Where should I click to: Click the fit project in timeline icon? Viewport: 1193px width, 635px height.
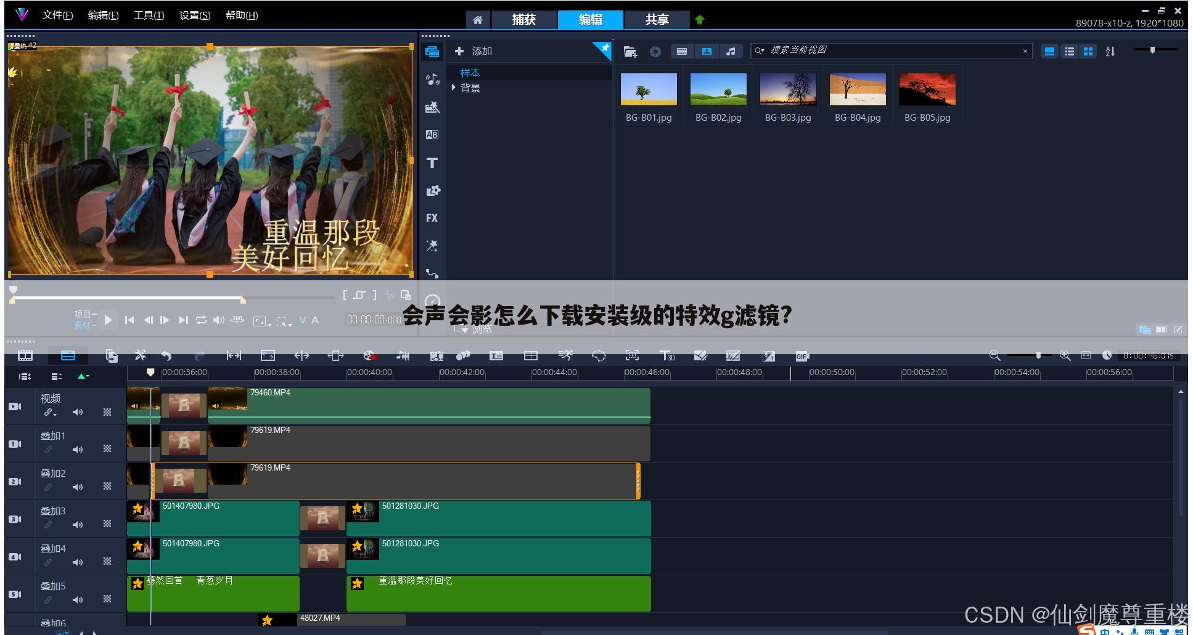1086,355
